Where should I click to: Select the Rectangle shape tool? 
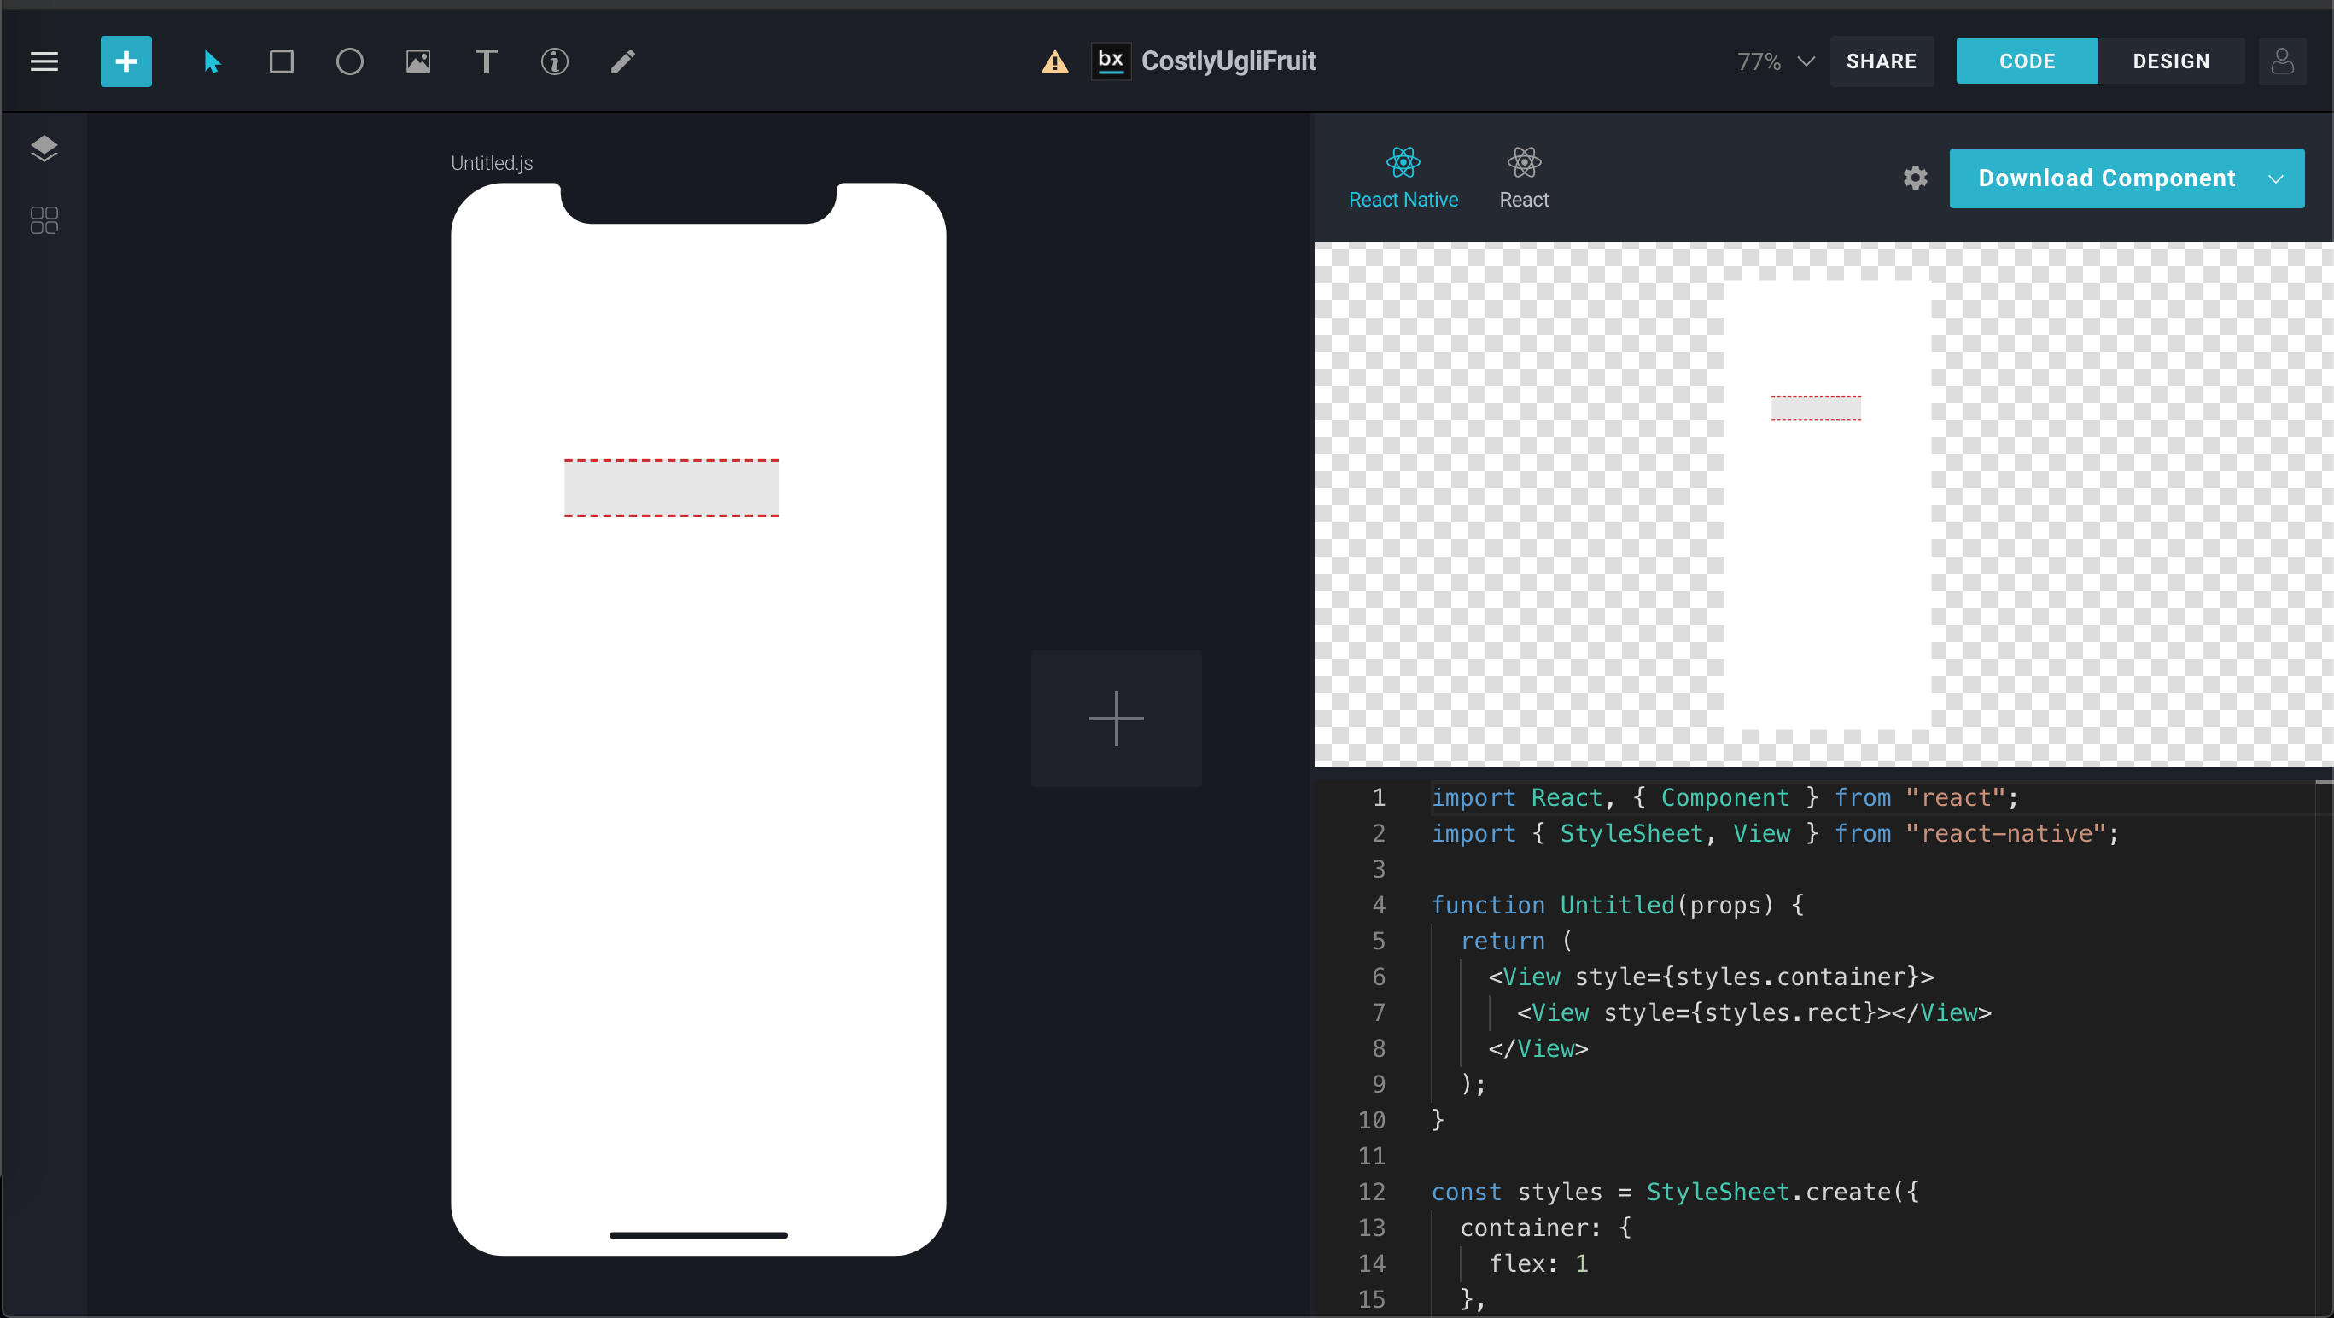[x=282, y=61]
